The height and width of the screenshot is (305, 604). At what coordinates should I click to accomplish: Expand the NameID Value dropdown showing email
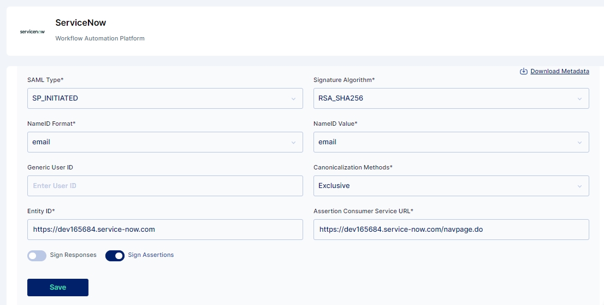point(451,142)
